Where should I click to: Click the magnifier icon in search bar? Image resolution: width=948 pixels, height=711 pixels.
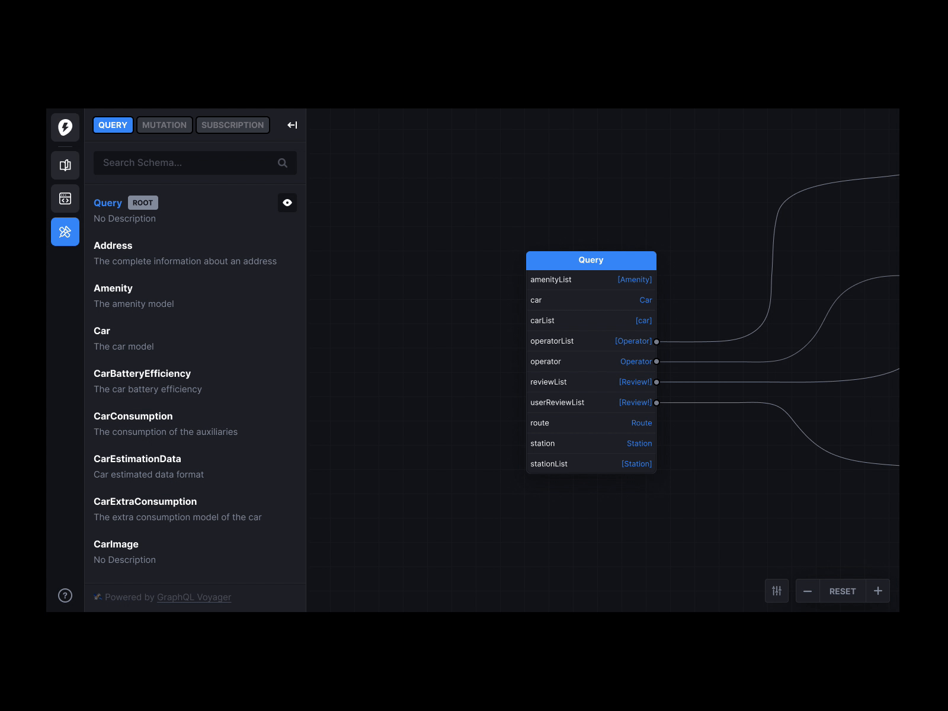click(282, 163)
